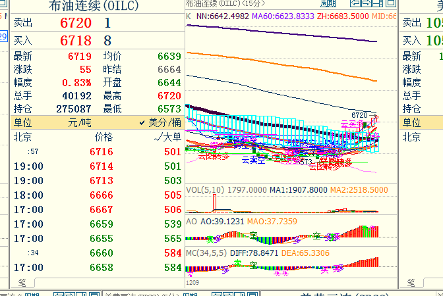Screen dimensions: 443x296
Task: Click the right arrow icon above the chart
Action: pyautogui.click(x=368, y=4)
